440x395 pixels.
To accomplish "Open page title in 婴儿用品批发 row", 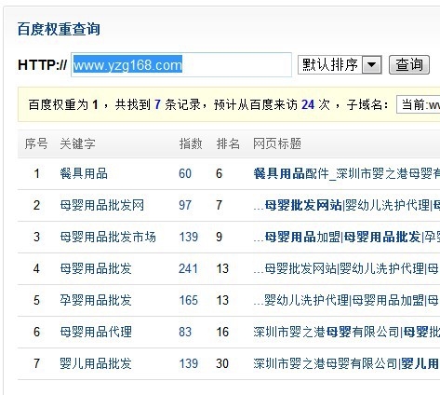I will point(346,363).
